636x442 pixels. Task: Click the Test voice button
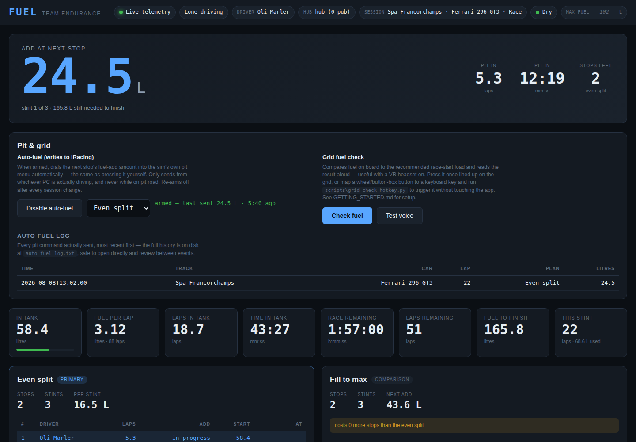pyautogui.click(x=400, y=216)
